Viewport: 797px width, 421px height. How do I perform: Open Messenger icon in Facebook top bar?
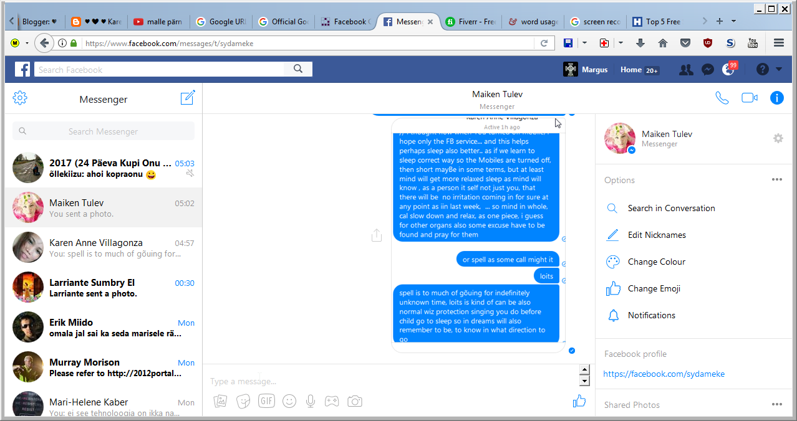tap(707, 70)
